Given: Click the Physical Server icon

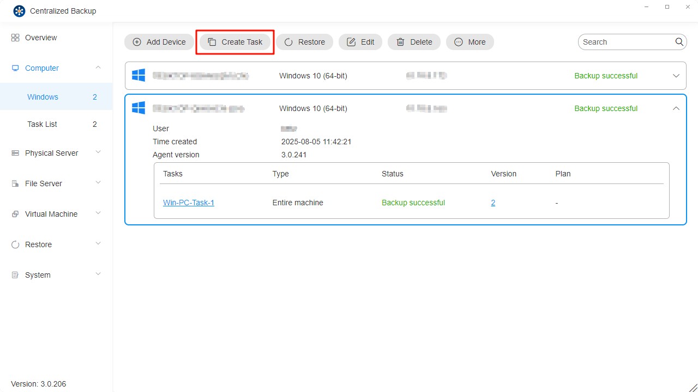Looking at the screenshot, I should [x=15, y=153].
